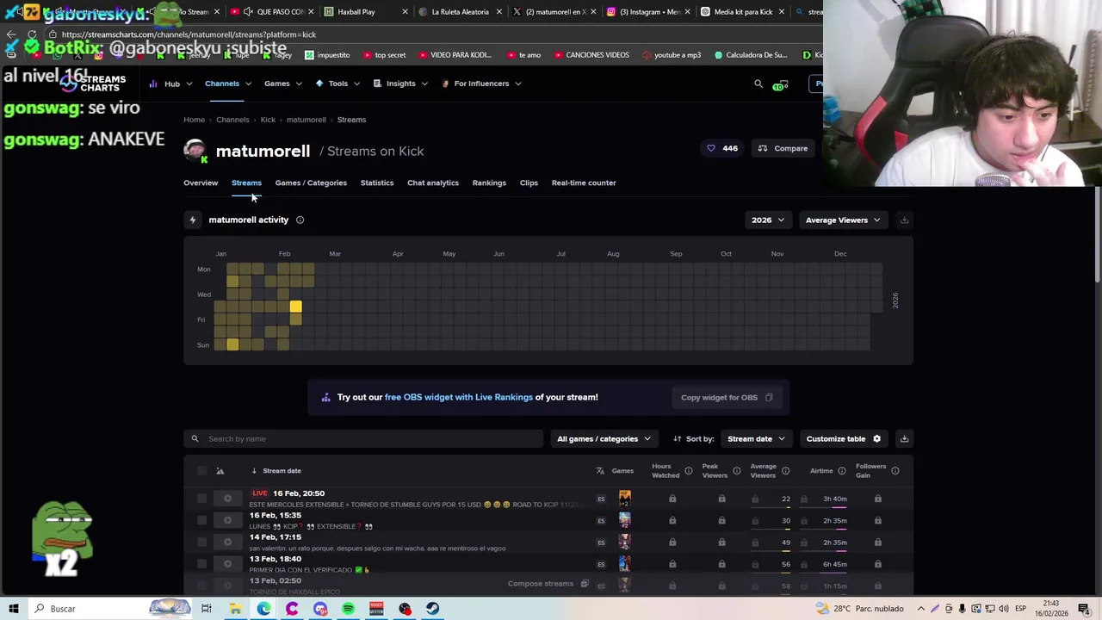Check the box for 13 Feb, 18:40 stream
This screenshot has height=620, width=1102.
[201, 564]
